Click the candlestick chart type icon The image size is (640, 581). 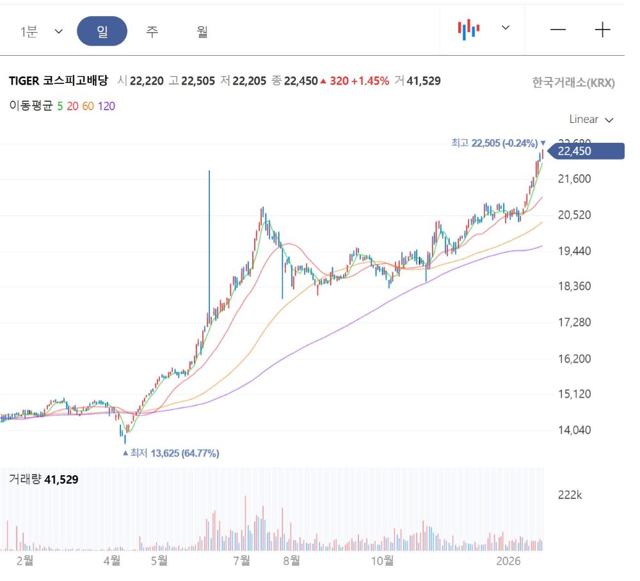pos(468,29)
